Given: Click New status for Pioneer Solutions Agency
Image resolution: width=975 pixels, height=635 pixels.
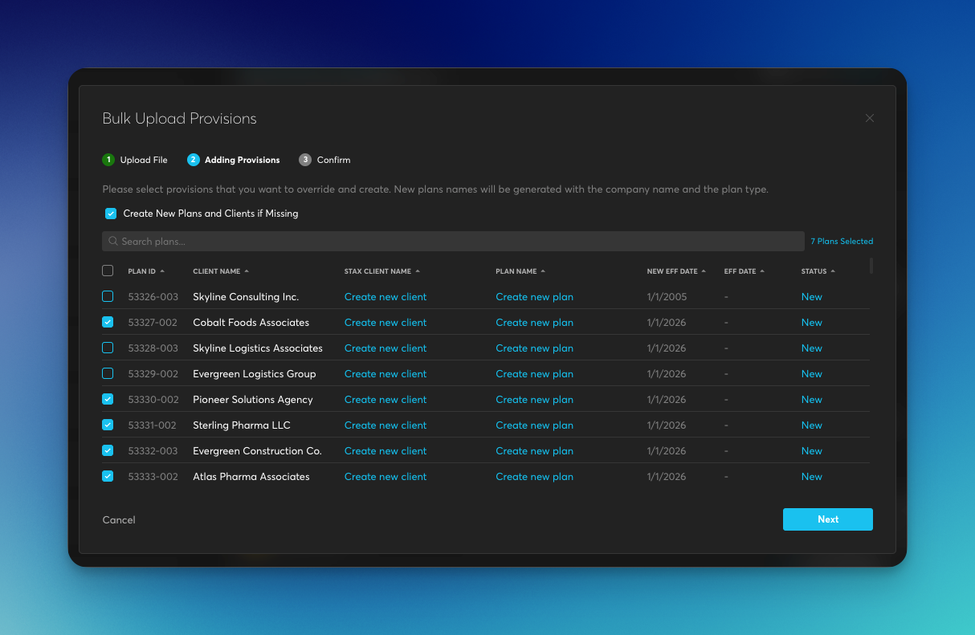Looking at the screenshot, I should [x=811, y=400].
